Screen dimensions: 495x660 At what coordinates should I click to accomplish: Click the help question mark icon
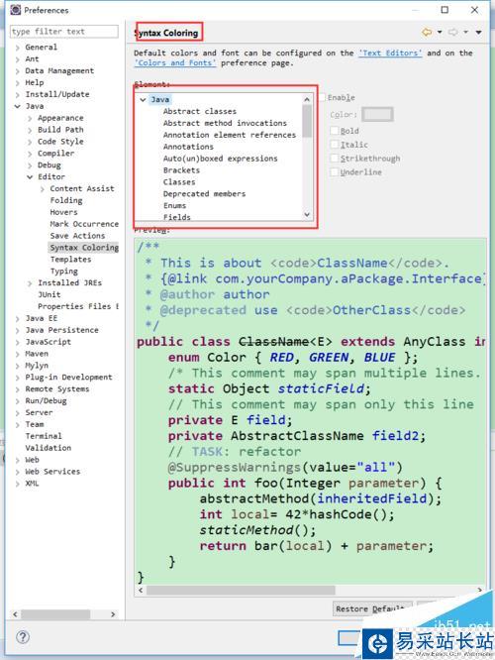tap(23, 637)
